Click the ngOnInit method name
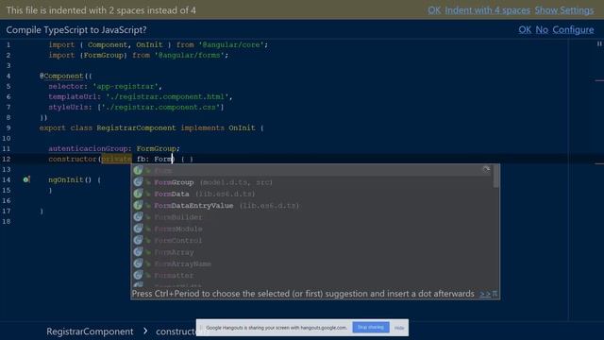The image size is (604, 340). tap(66, 179)
